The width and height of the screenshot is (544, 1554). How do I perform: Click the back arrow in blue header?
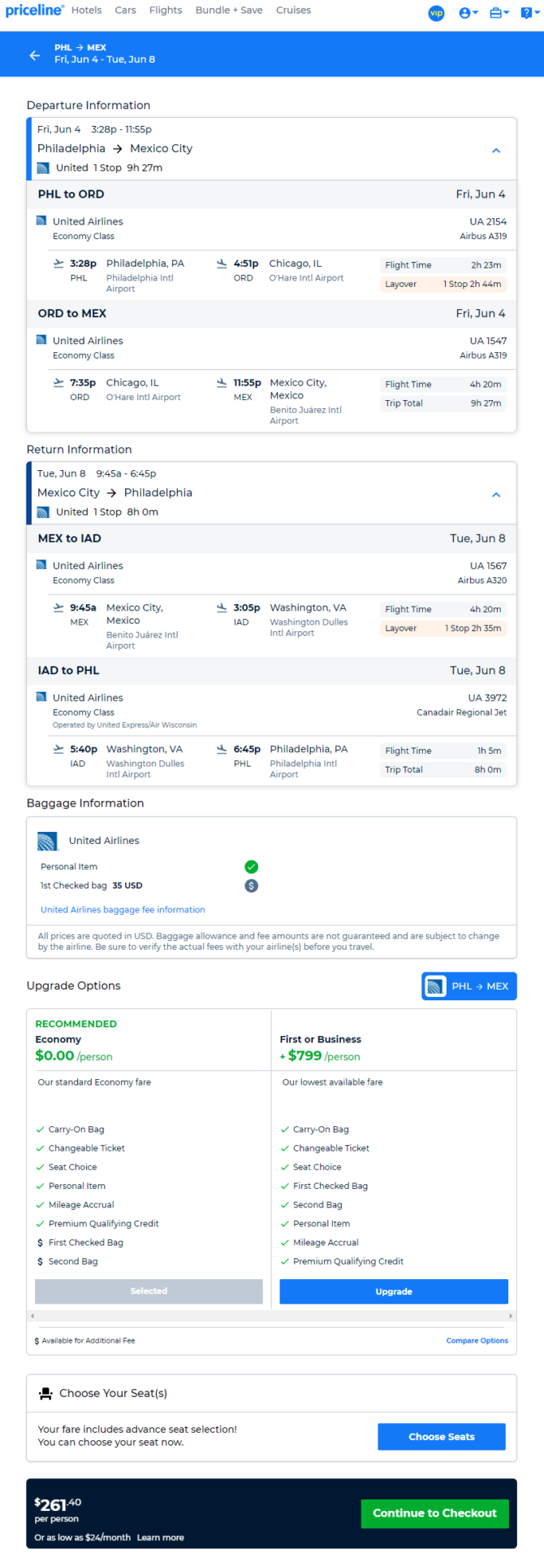(34, 55)
